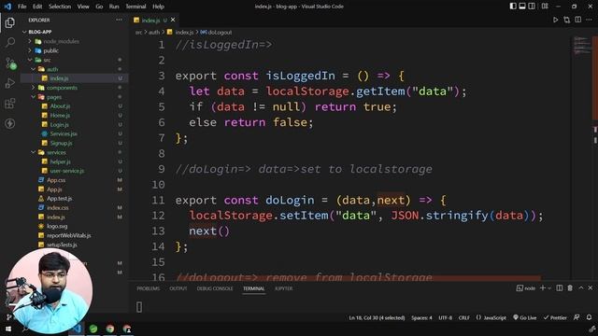Click the doLogout breadcrumb symbol
Viewport: 598px width, 336px height.
point(216,33)
